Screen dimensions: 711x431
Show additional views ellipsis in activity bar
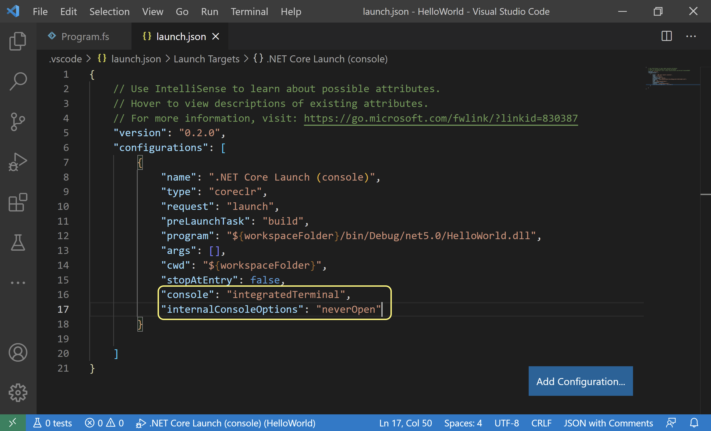[18, 283]
